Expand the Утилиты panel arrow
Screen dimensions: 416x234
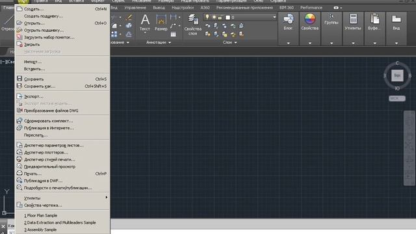coord(353,43)
